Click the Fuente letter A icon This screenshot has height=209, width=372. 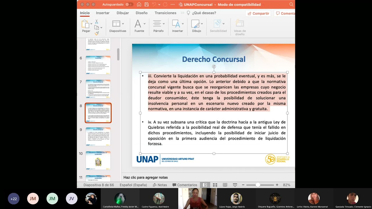point(138,24)
